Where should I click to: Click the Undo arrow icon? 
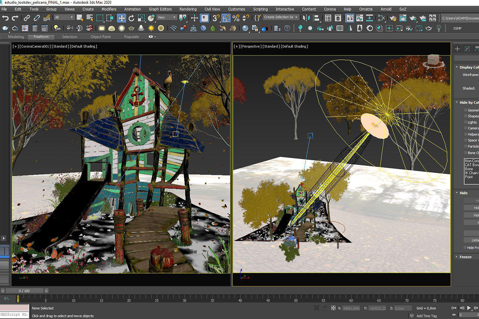pos(5,18)
